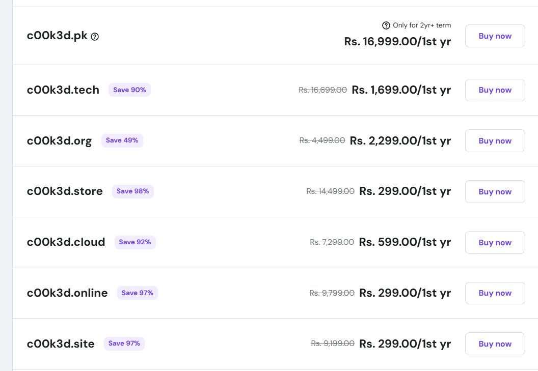This screenshot has width=538, height=371.
Task: Click the Save 90% badge
Action: [x=129, y=90]
